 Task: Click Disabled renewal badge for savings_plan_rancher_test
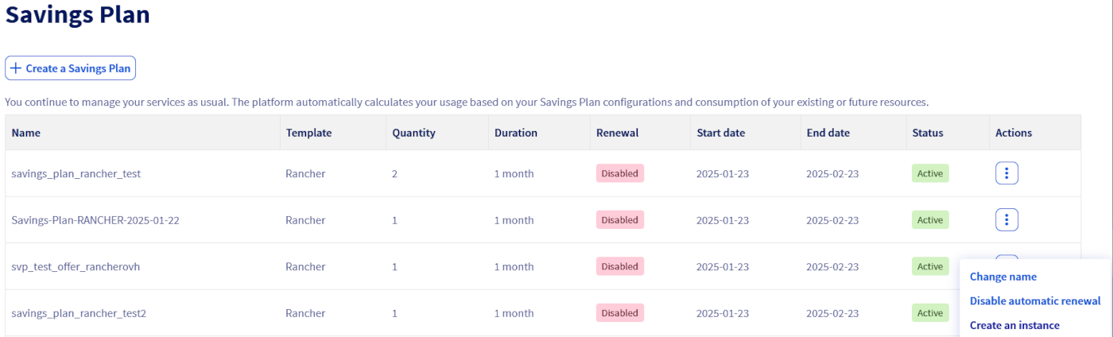coord(619,173)
